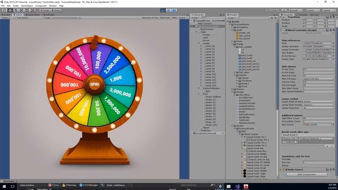
Task: Open Lamps Flash End dropdown
Action: 318,108
